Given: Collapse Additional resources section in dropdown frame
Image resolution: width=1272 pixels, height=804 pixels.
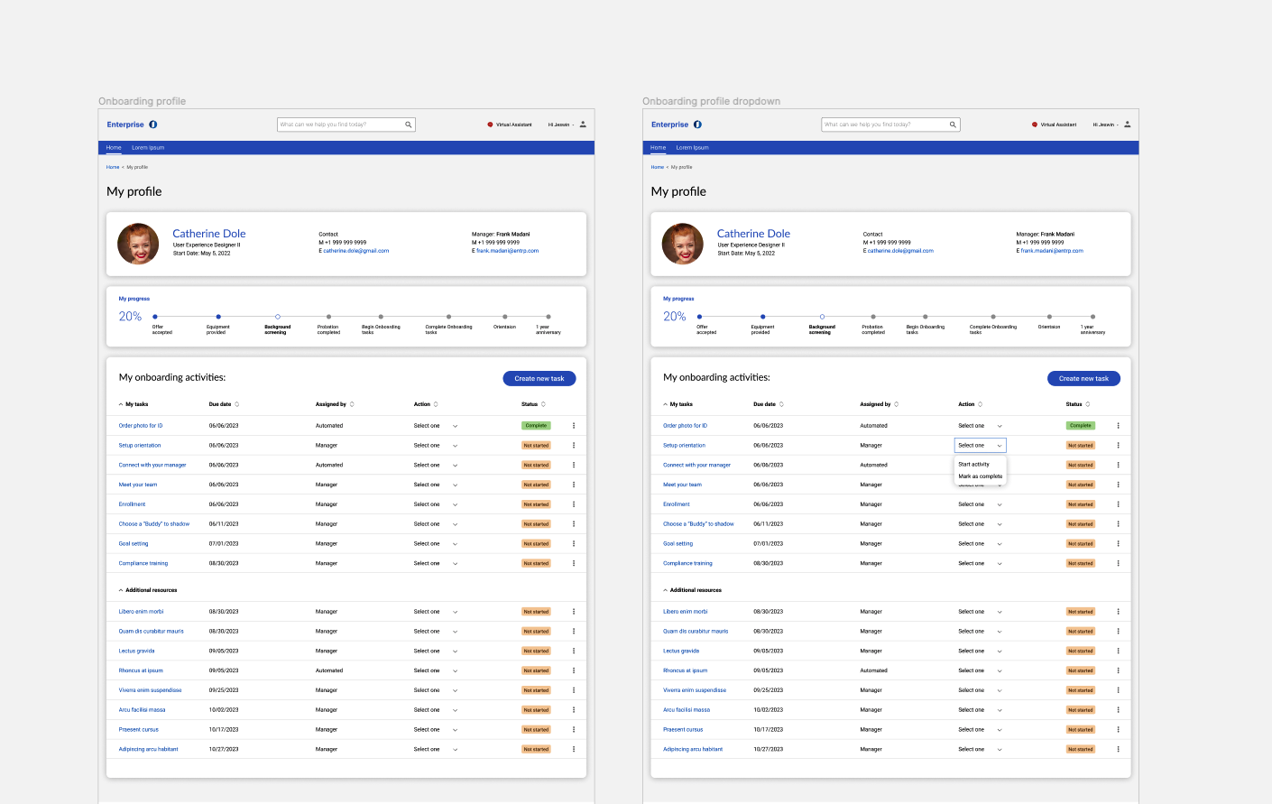Looking at the screenshot, I should tap(666, 590).
